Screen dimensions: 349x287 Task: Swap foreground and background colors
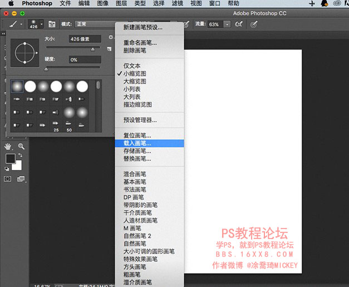tap(20, 155)
